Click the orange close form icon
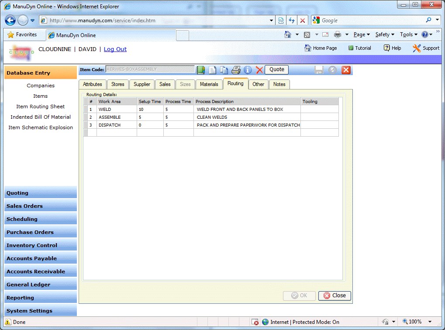 coord(346,70)
